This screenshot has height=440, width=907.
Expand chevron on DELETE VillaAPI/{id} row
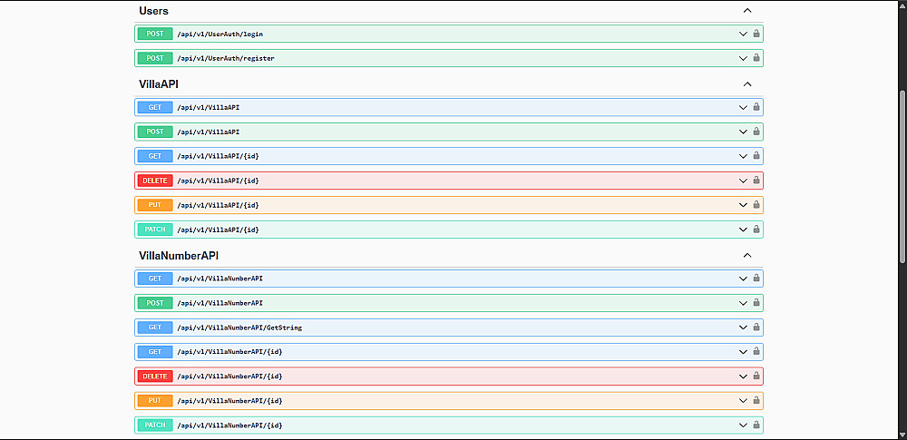pos(744,181)
